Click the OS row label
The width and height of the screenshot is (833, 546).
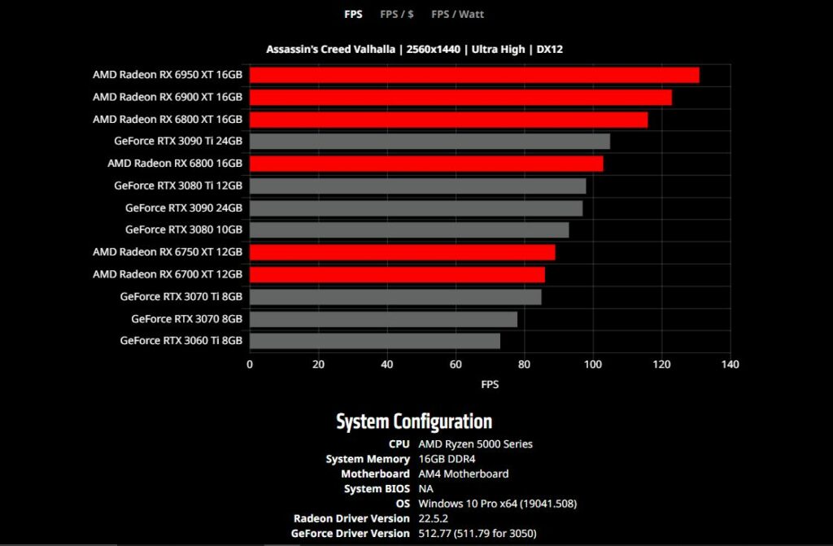coord(403,504)
